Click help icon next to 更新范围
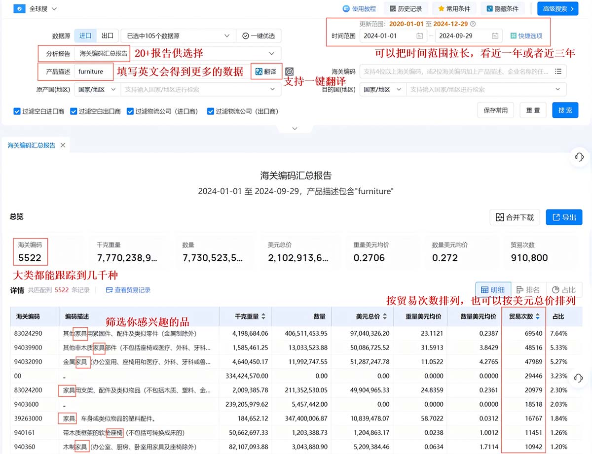Viewport: 592px width, 454px height. point(473,24)
